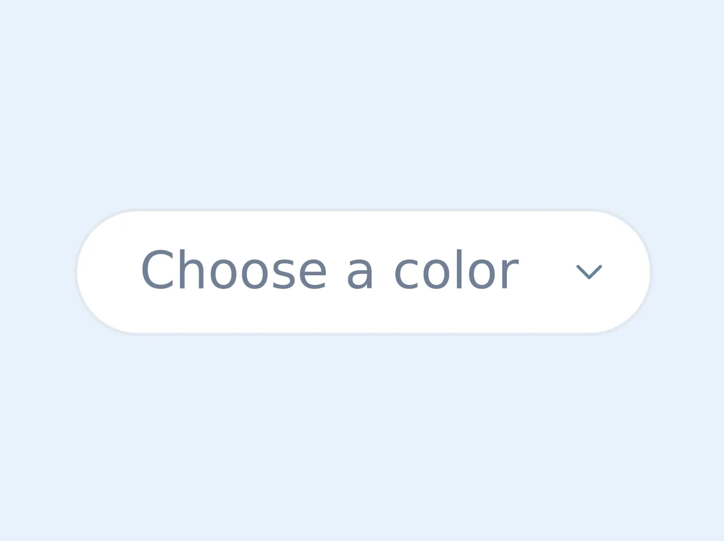Click the chevron arrow in the dropdown
This screenshot has width=724, height=541.
589,272
